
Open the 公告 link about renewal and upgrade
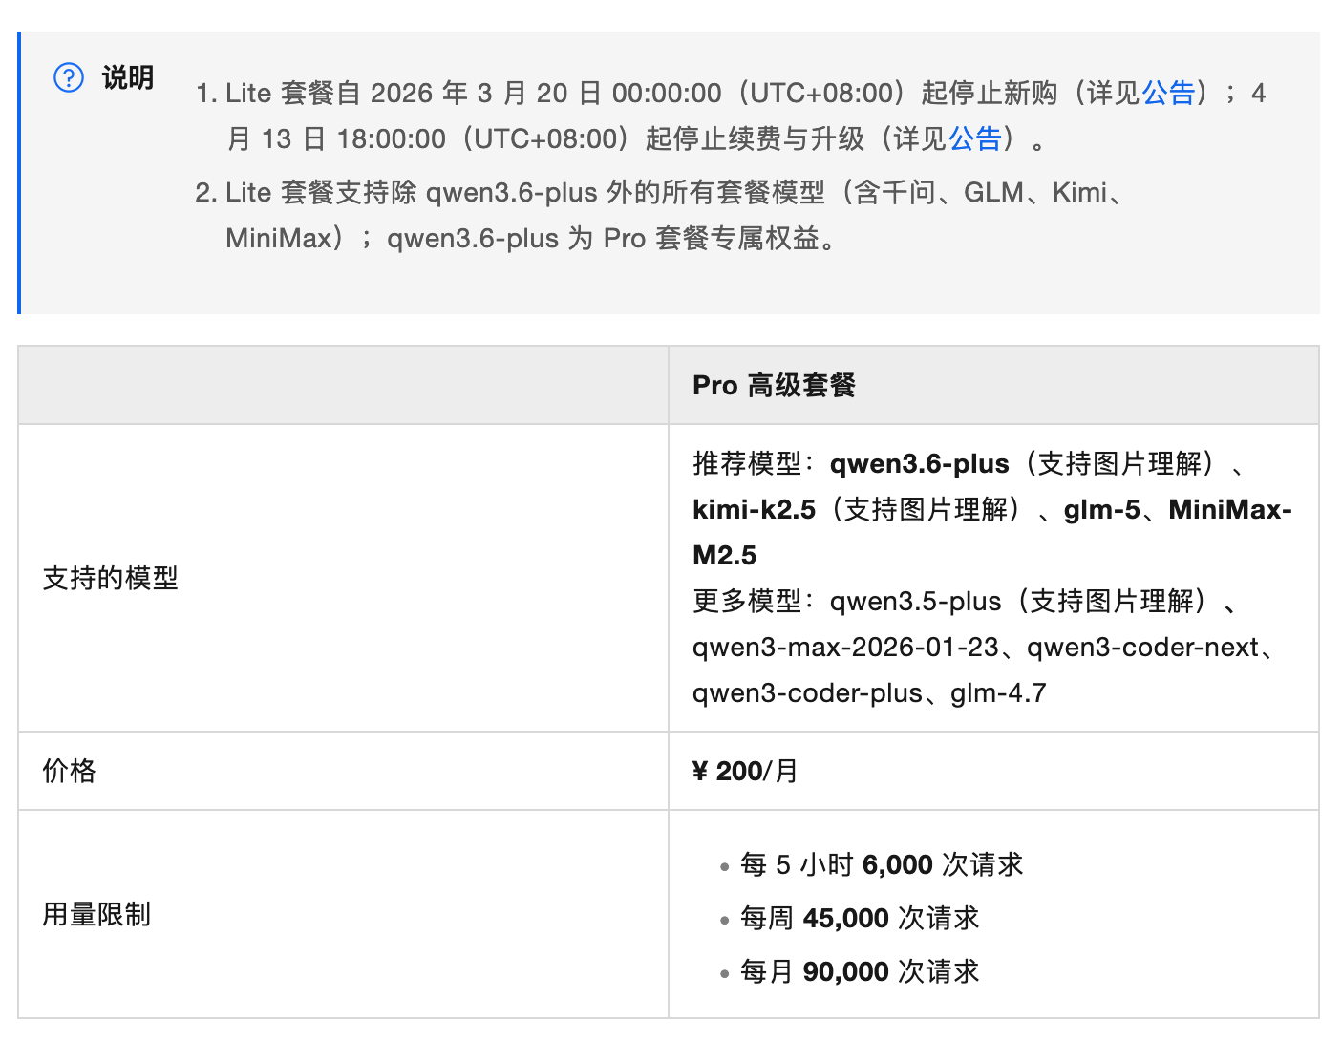tap(974, 138)
